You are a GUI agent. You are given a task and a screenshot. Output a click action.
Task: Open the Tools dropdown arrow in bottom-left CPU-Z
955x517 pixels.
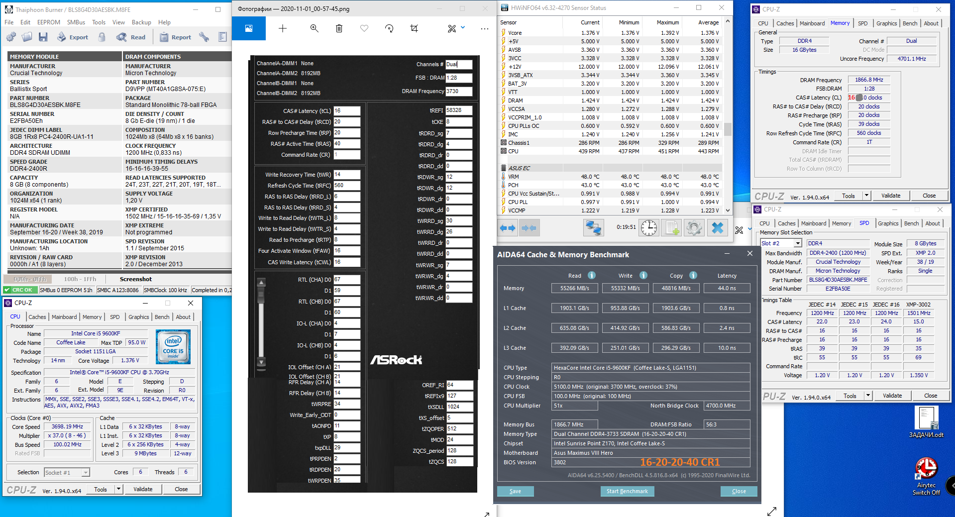[x=118, y=489]
